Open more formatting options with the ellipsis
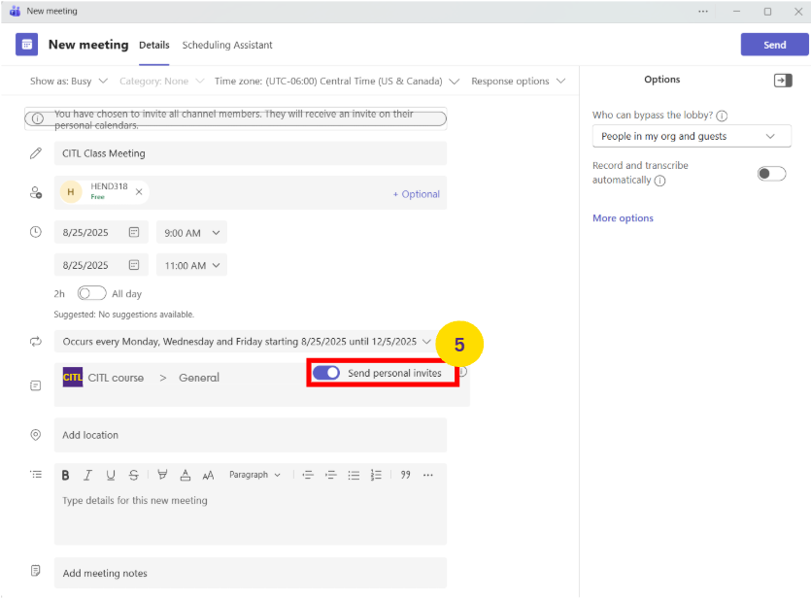Image resolution: width=811 pixels, height=599 pixels. 428,475
